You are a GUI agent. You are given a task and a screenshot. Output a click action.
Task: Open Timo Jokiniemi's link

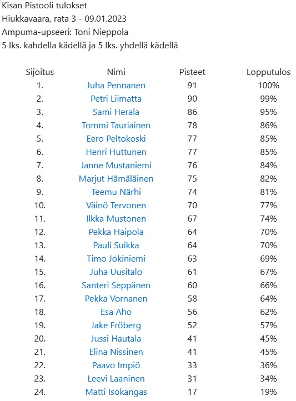pos(116,259)
